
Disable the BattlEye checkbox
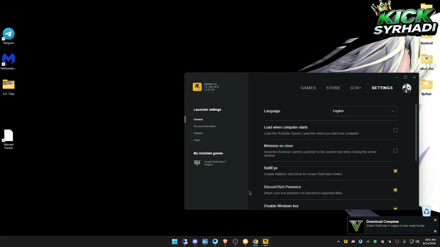[x=395, y=171]
